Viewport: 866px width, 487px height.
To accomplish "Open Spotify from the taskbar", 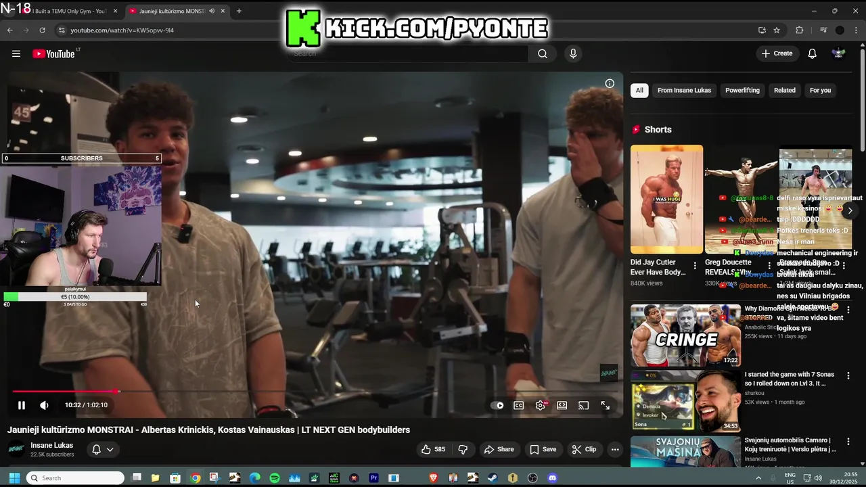I will coord(275,478).
